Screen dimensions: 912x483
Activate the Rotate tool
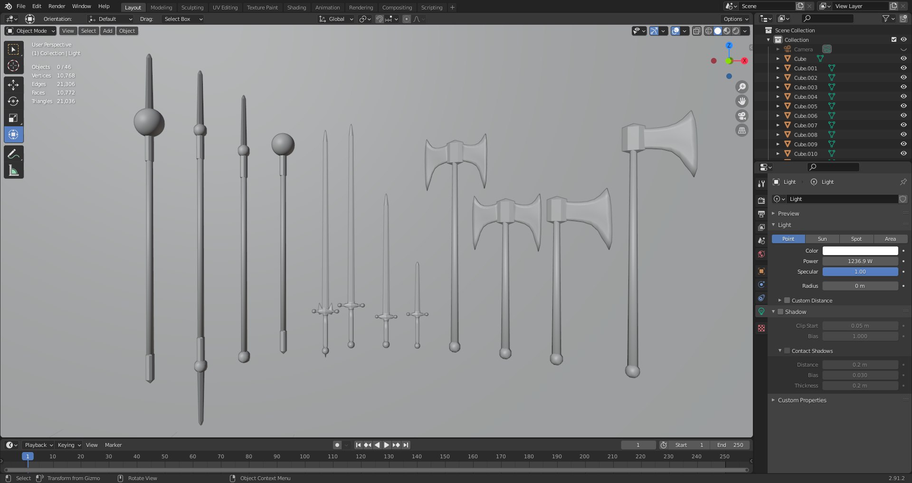[x=14, y=101]
